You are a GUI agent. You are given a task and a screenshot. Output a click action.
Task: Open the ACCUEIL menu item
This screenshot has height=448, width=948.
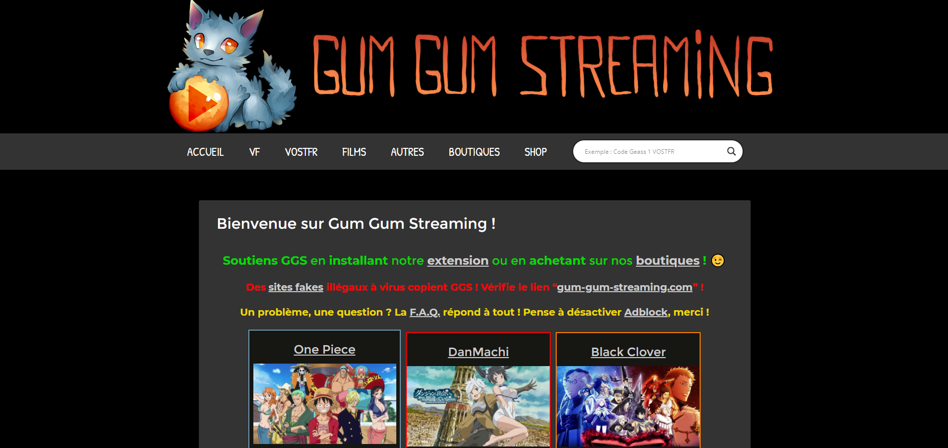(205, 152)
